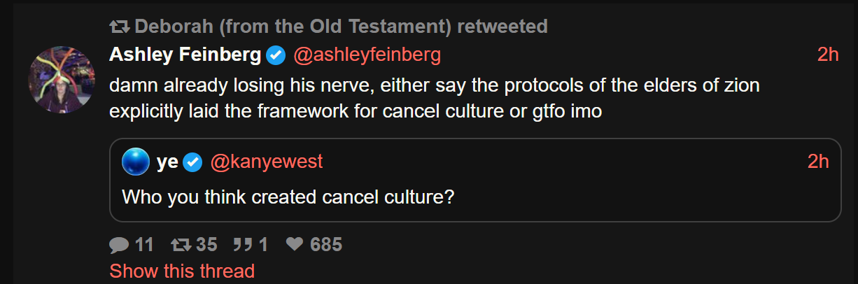Screen dimensions: 858x284
Task: Click verified badge next to Ashley Feinberg
Action: click(276, 55)
